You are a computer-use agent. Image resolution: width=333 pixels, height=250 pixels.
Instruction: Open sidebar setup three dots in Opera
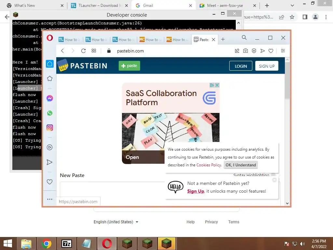50,199
